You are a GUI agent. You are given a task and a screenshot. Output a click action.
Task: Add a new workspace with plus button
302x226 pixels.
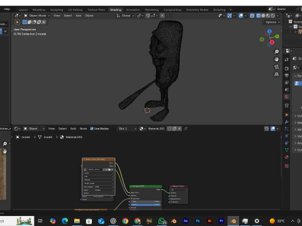pyautogui.click(x=230, y=10)
